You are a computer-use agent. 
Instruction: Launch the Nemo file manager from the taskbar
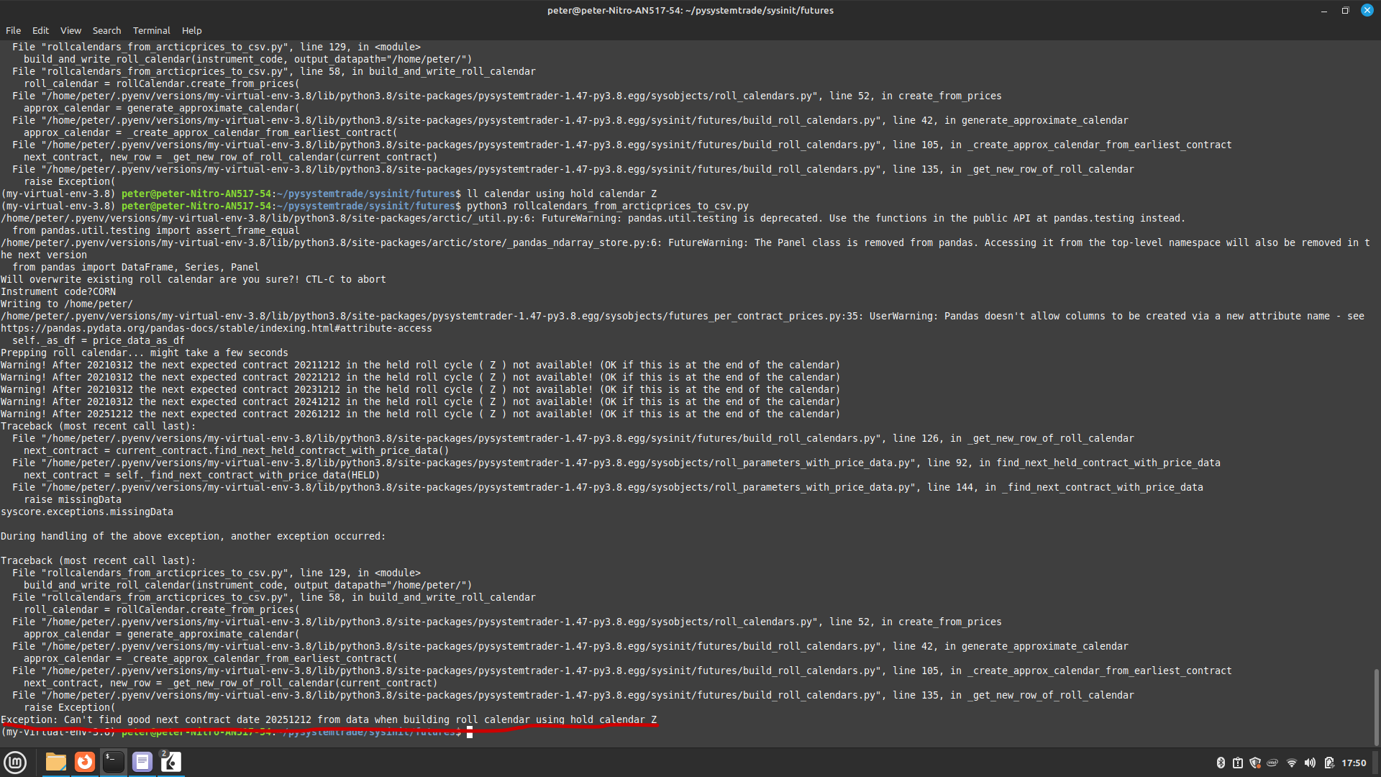[55, 762]
